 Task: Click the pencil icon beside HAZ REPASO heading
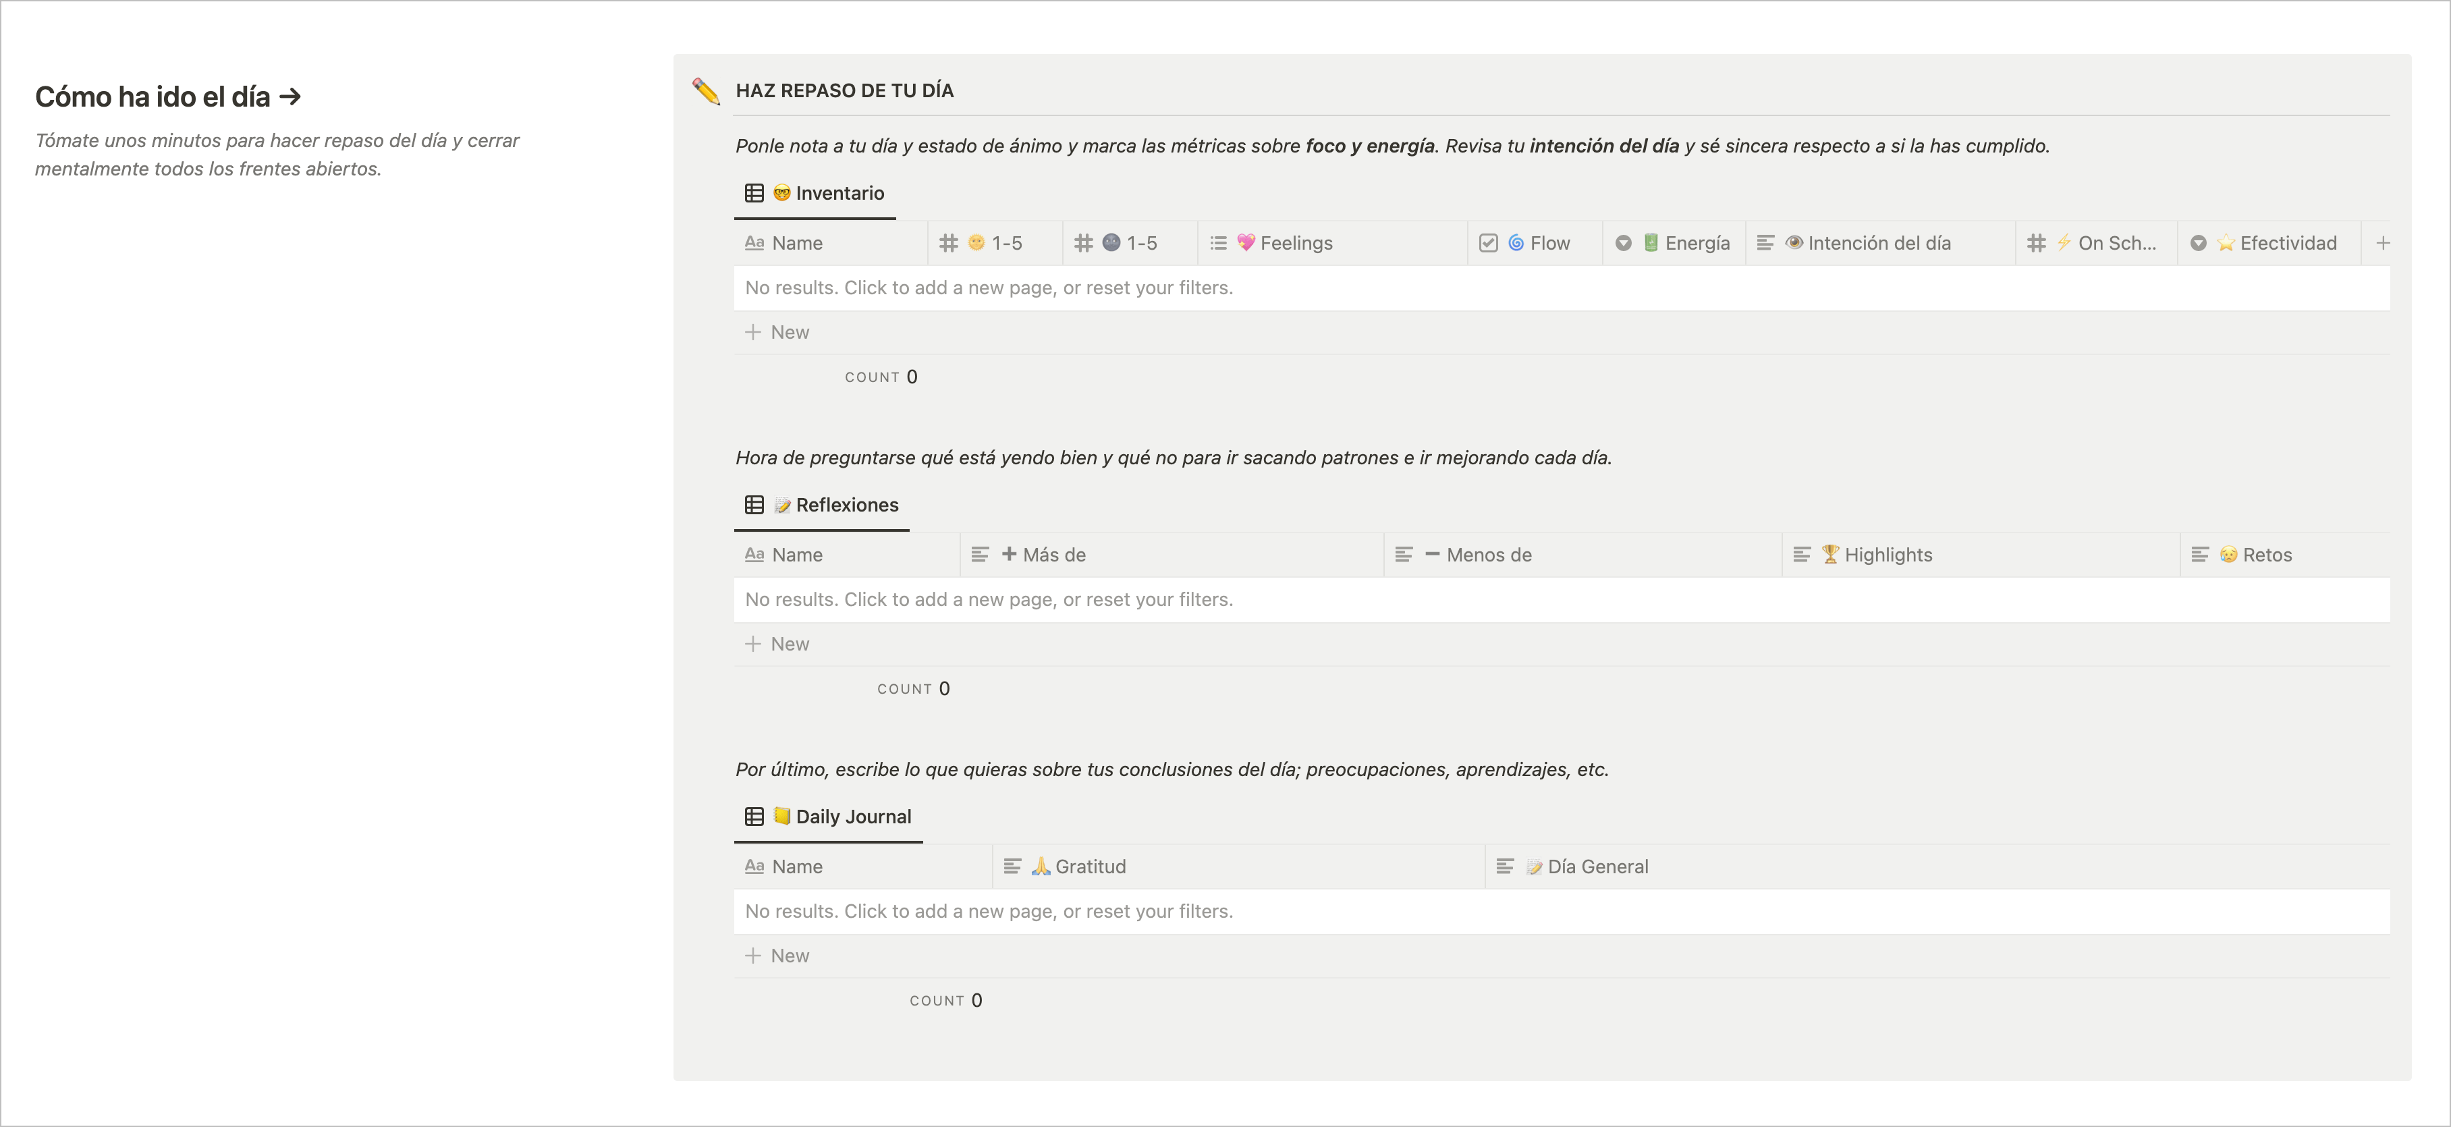click(706, 91)
